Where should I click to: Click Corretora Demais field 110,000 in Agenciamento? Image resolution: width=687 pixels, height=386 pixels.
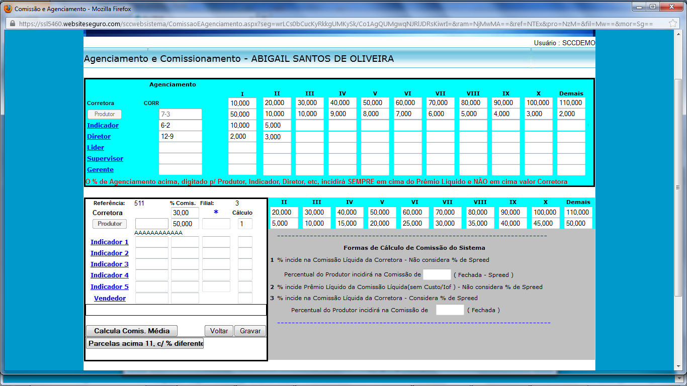pyautogui.click(x=571, y=103)
